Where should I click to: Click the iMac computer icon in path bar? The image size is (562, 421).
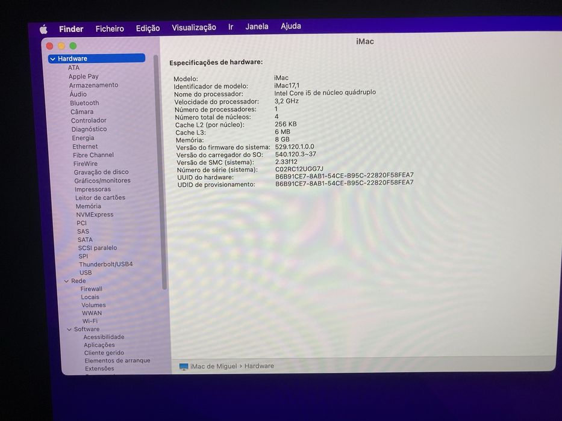[x=184, y=367]
